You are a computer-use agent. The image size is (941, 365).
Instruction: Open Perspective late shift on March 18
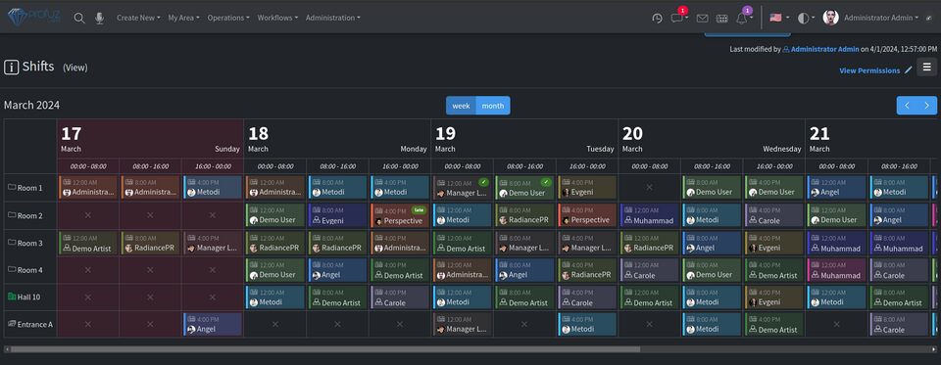point(400,215)
